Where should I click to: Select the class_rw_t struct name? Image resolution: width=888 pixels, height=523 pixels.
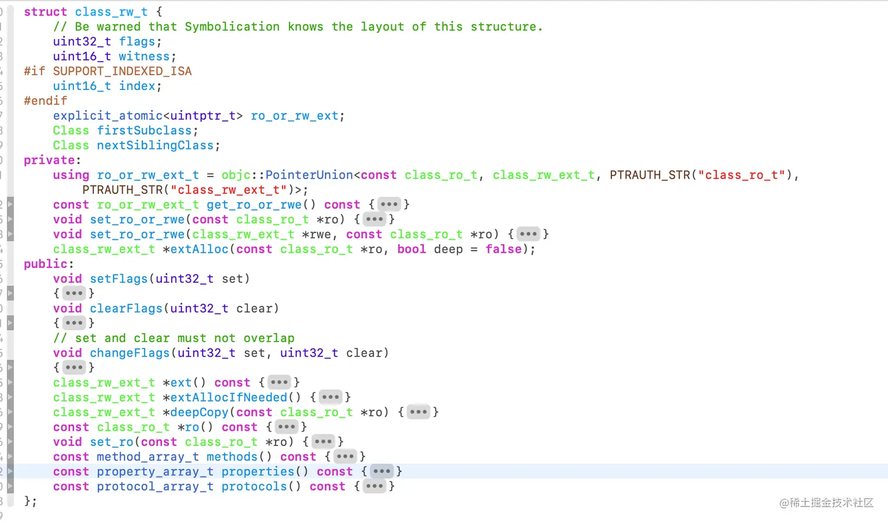tap(111, 12)
